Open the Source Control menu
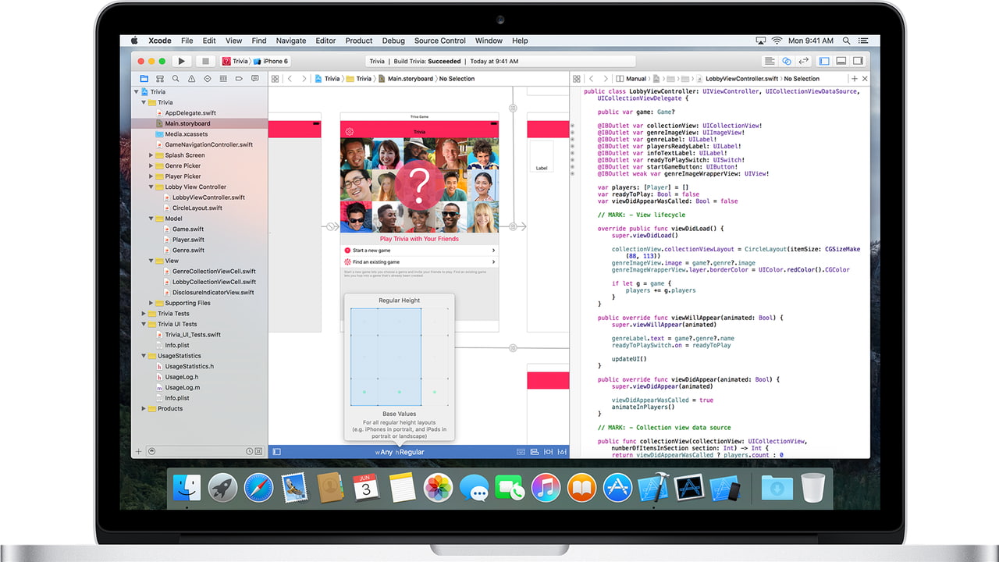This screenshot has height=562, width=999. (440, 41)
